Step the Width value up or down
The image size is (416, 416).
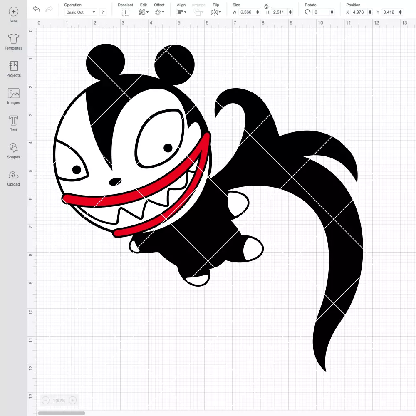pos(258,12)
